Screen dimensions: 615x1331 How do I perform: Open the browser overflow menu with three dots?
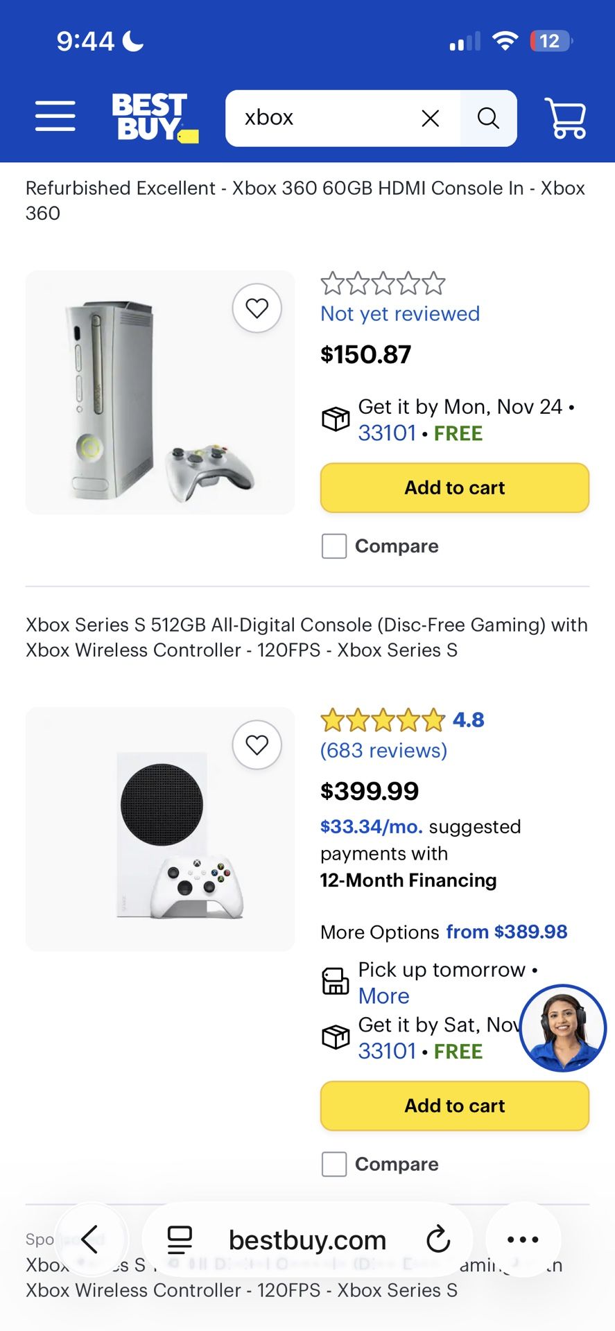coord(523,1239)
